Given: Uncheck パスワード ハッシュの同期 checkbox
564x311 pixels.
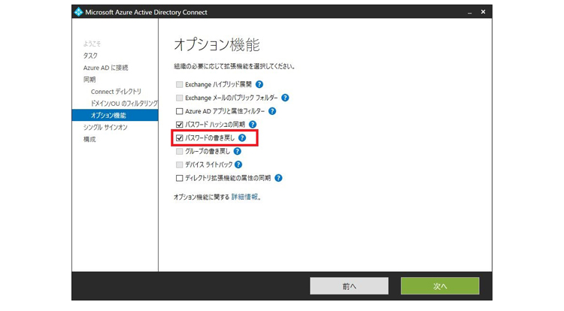Looking at the screenshot, I should (x=179, y=124).
